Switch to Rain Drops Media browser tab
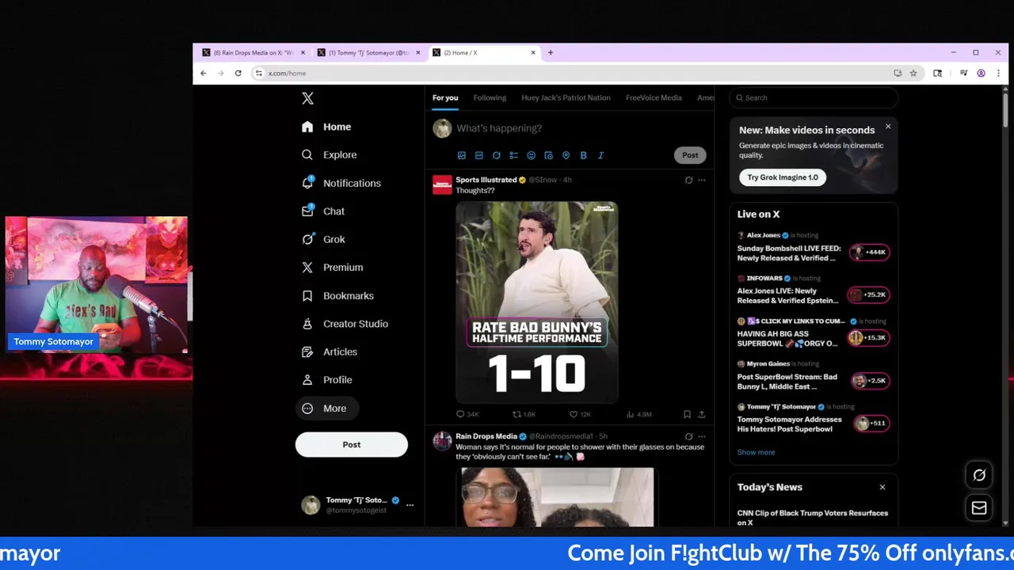The height and width of the screenshot is (570, 1014). point(253,53)
